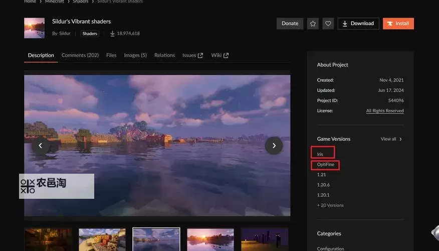Expand Game Versions with View all

[x=391, y=139]
